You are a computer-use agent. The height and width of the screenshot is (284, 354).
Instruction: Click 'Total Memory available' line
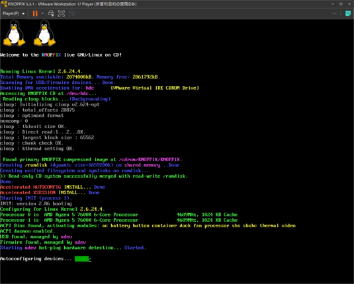(80, 77)
